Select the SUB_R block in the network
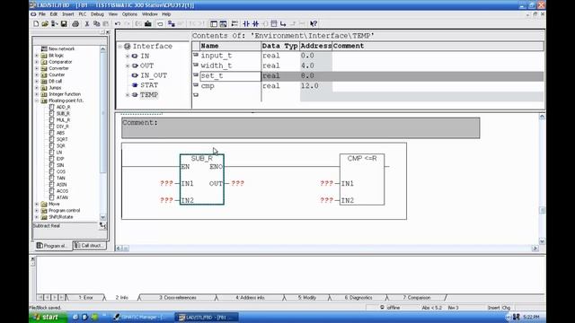 201,179
